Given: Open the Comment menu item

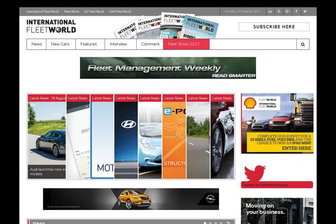Looking at the screenshot, I should (x=150, y=44).
